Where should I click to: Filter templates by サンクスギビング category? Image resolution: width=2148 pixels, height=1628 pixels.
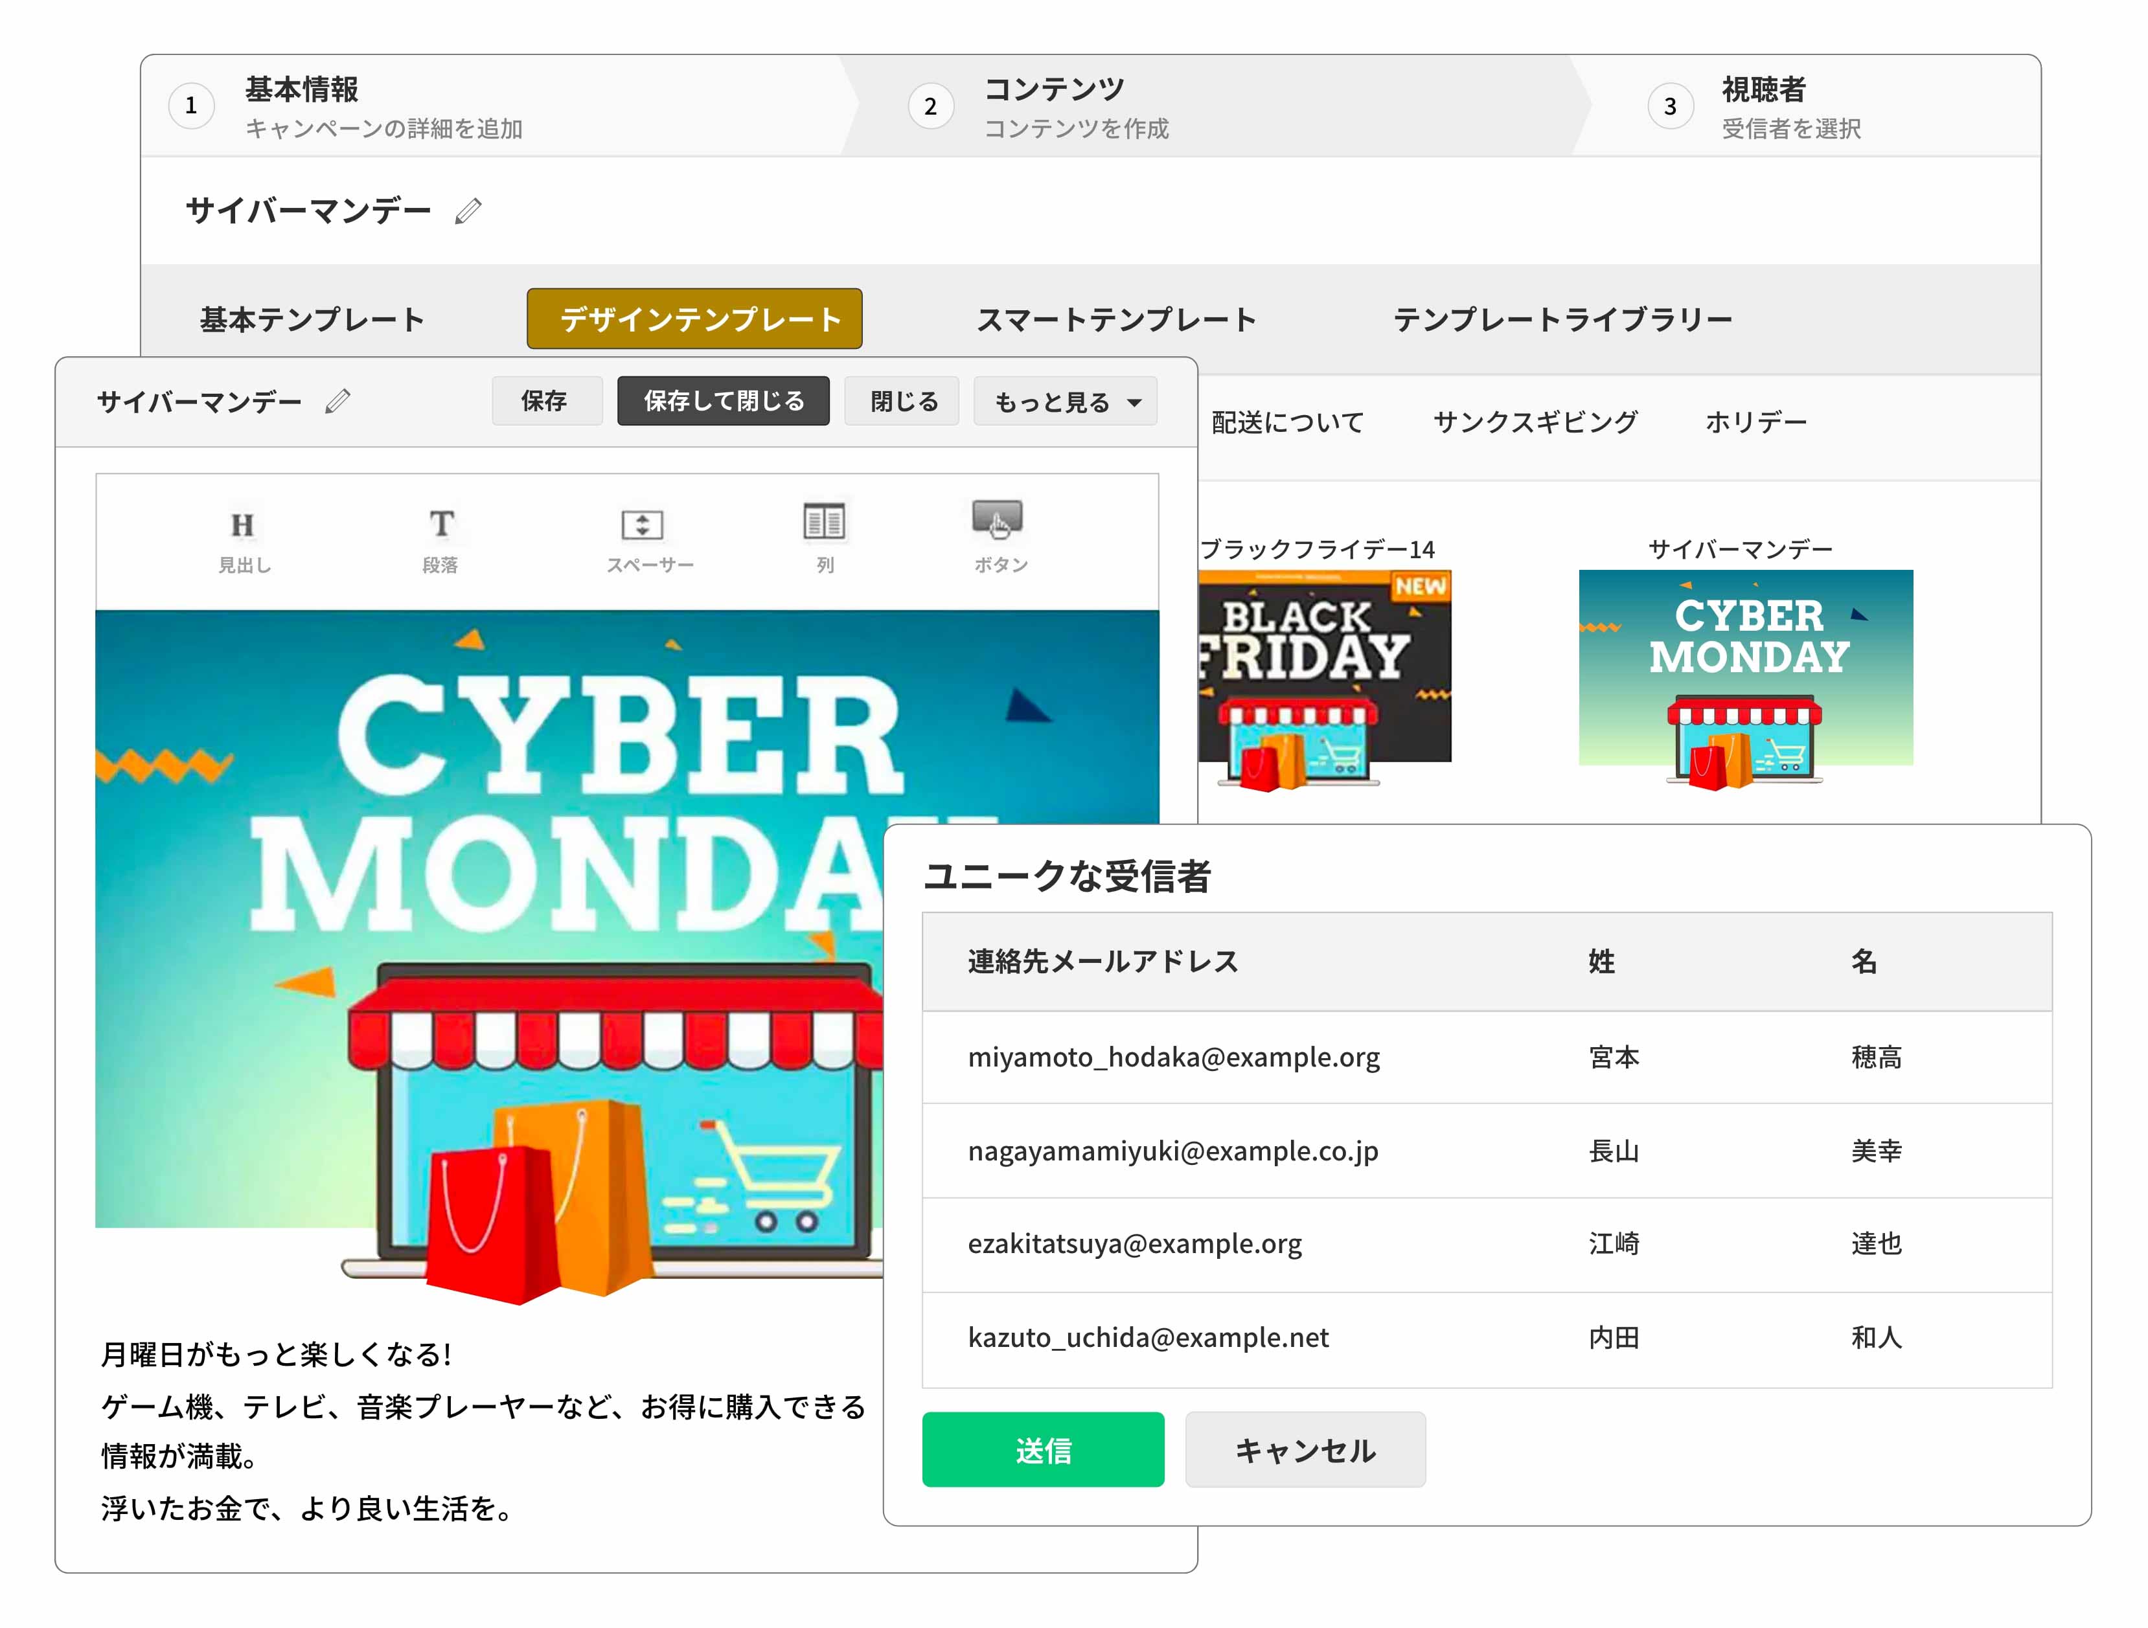click(1535, 422)
